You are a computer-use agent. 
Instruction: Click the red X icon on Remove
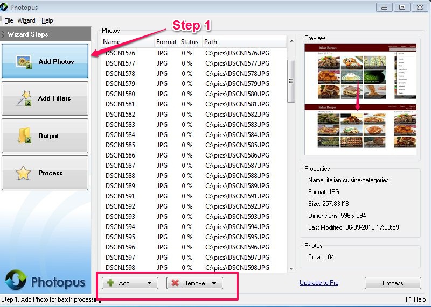(x=175, y=283)
